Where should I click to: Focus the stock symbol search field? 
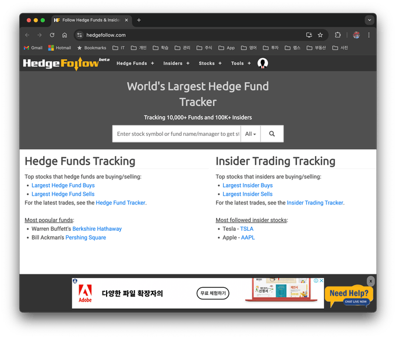point(176,133)
